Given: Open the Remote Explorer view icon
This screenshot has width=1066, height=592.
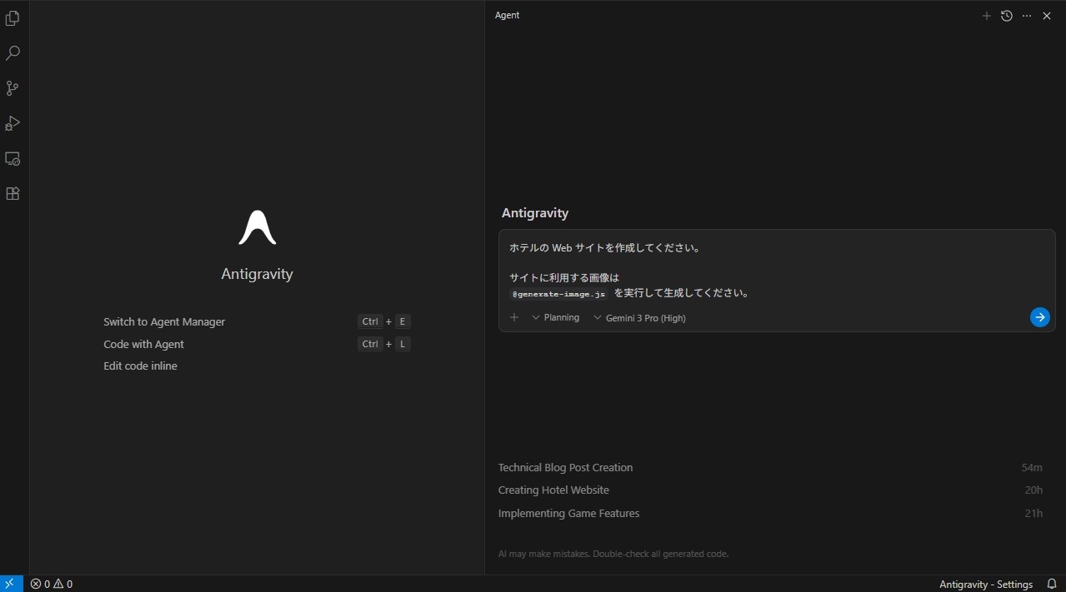Looking at the screenshot, I should [13, 158].
